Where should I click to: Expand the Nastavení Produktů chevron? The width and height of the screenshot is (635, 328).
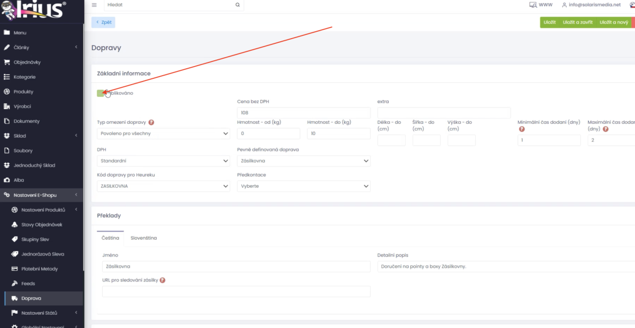coord(76,210)
